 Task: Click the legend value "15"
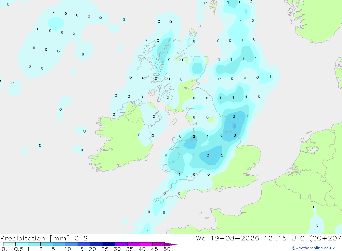pyautogui.click(x=80, y=249)
